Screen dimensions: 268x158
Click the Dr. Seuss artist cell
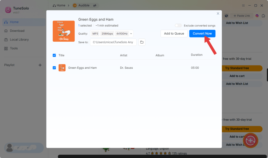[126, 68]
